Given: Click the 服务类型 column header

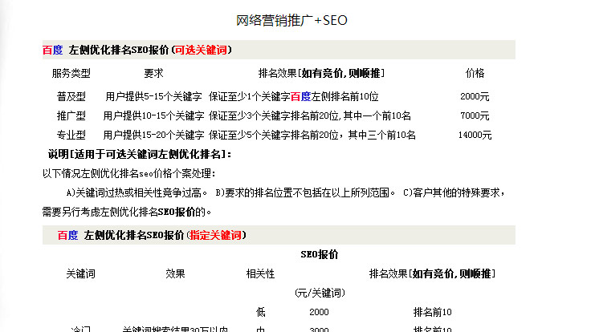Looking at the screenshot, I should pos(71,73).
